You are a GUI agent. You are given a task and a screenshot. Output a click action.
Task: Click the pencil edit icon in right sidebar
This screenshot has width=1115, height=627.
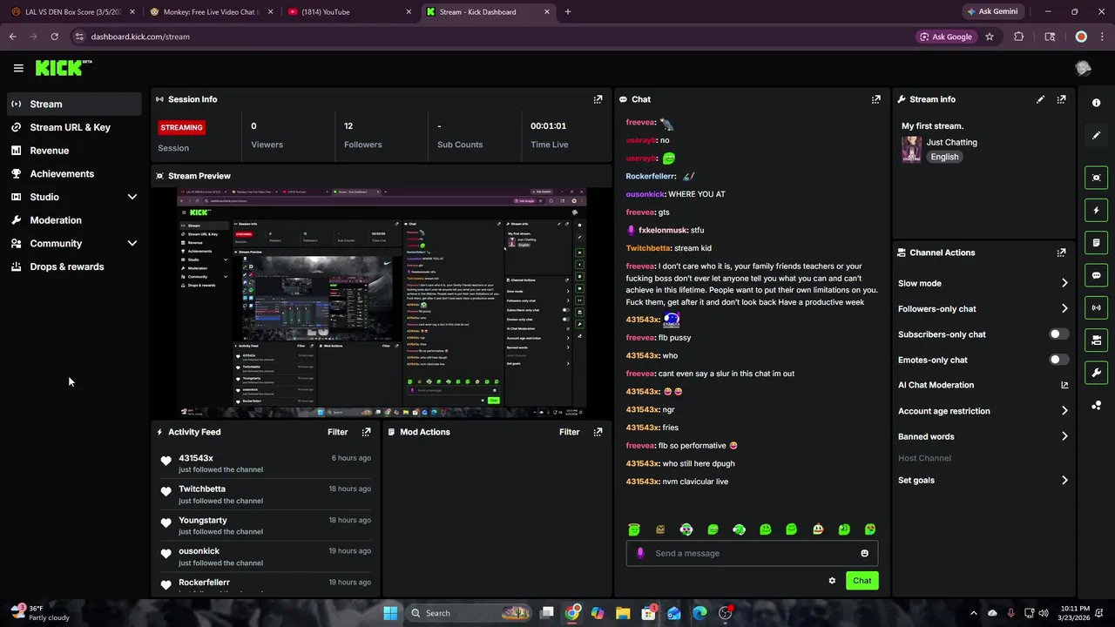tap(1096, 135)
